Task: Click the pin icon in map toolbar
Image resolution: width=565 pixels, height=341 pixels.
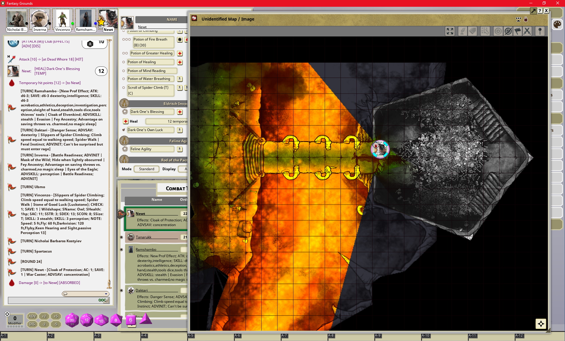Action: 540,31
